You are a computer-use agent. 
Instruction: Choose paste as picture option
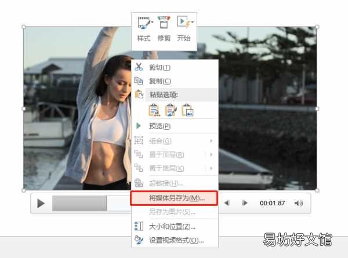(x=187, y=110)
